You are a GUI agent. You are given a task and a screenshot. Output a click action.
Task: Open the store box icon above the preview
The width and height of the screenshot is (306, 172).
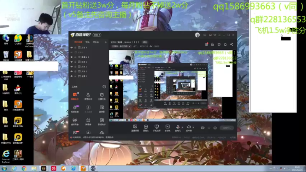(x=219, y=44)
